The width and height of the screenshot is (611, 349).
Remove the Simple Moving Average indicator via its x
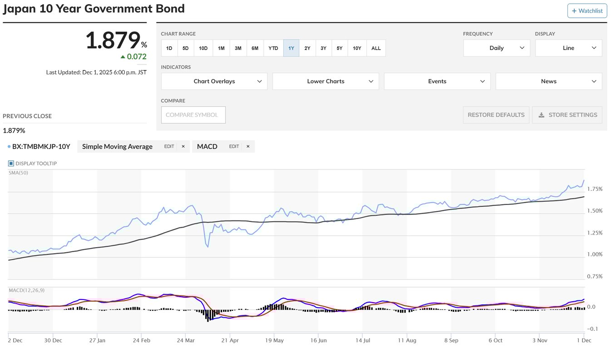[x=183, y=146]
